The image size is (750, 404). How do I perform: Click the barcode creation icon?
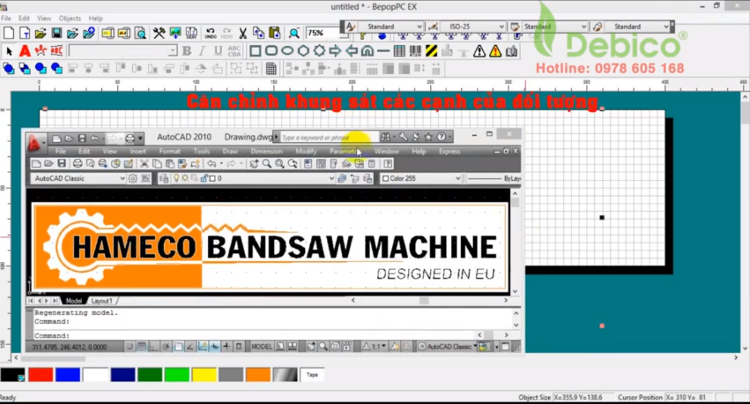pos(415,51)
